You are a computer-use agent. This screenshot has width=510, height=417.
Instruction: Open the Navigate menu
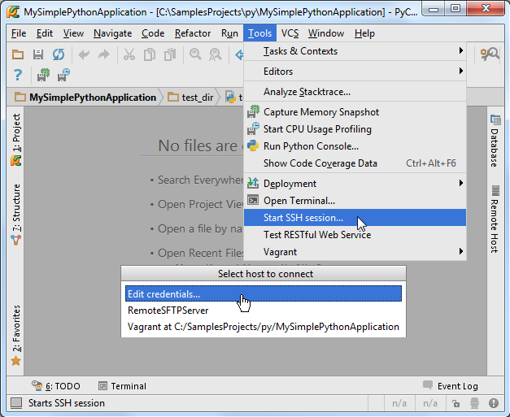tap(112, 33)
